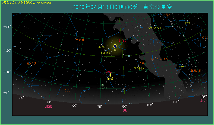The width and height of the screenshot is (214, 125).
Task: Click the おおぐま constellation label
Action: pos(31,63)
